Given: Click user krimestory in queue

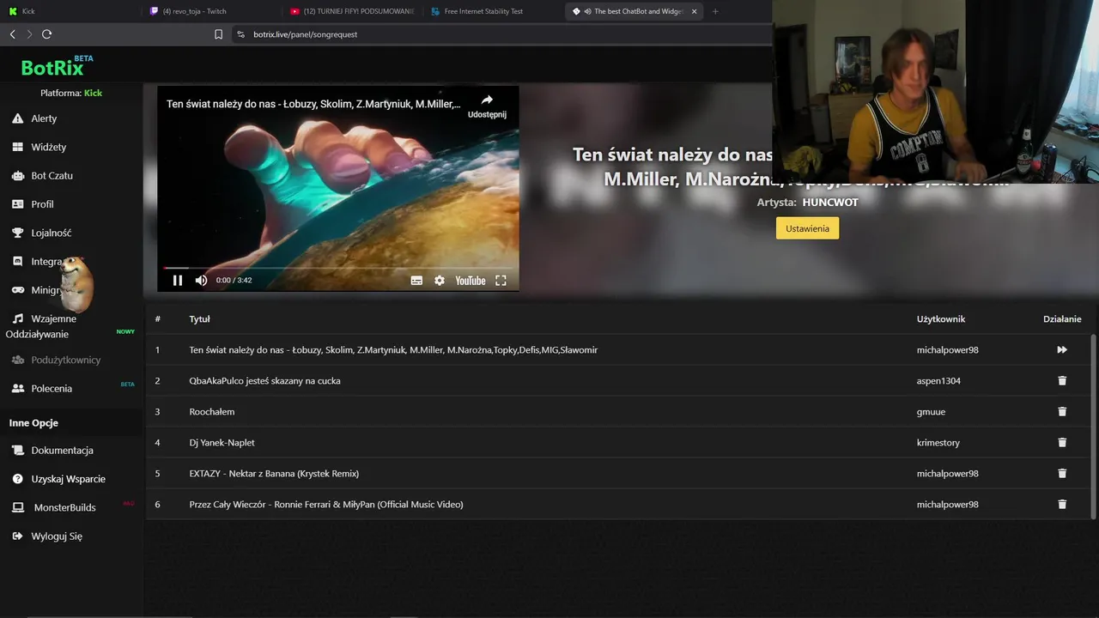Looking at the screenshot, I should (938, 442).
